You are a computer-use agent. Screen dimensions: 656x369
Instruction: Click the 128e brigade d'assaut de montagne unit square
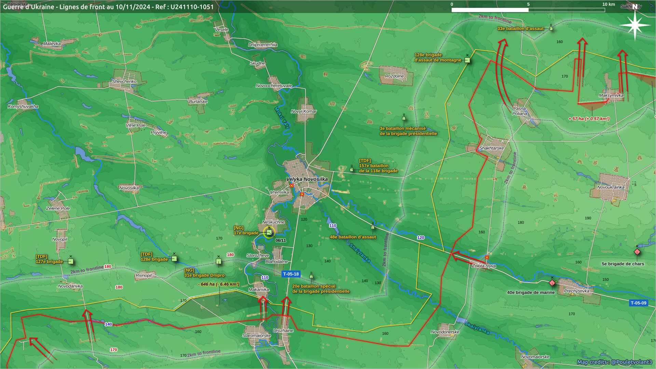point(467,60)
